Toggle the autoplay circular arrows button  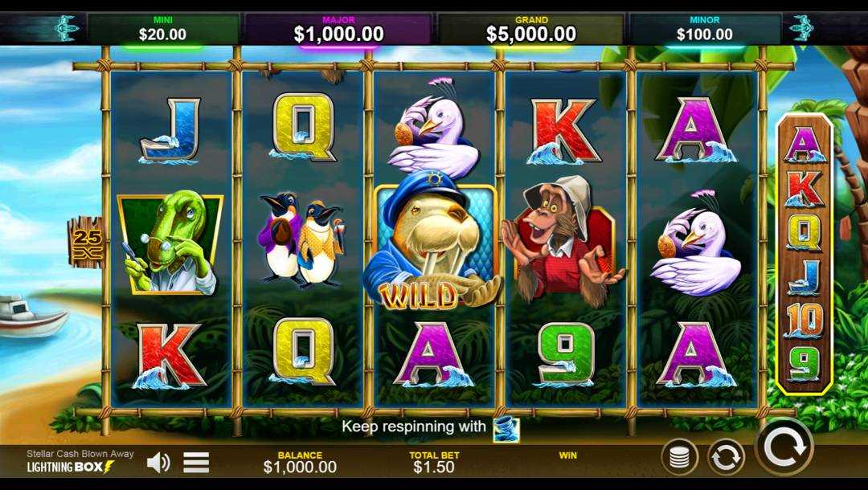(726, 457)
